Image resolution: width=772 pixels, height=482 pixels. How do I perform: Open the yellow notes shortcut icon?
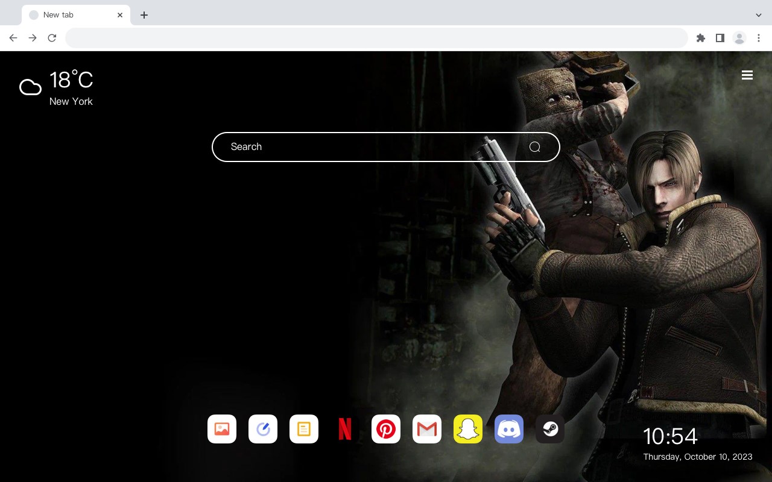[304, 429]
